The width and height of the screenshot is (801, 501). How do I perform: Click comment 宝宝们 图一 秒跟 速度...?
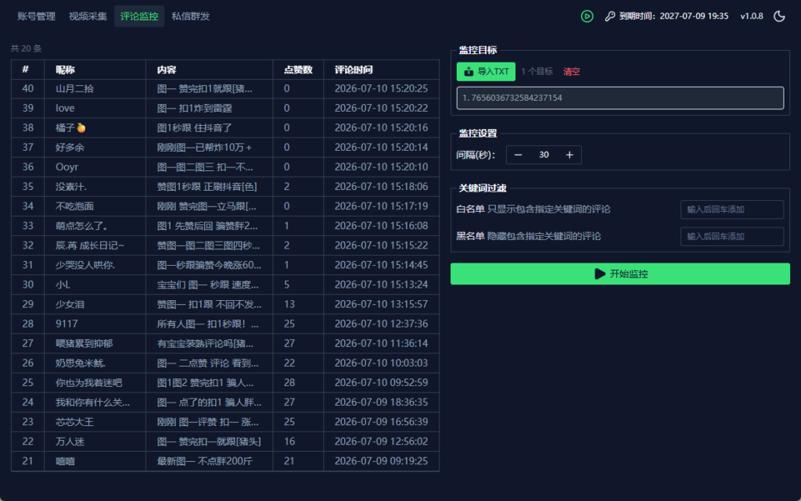pyautogui.click(x=208, y=284)
